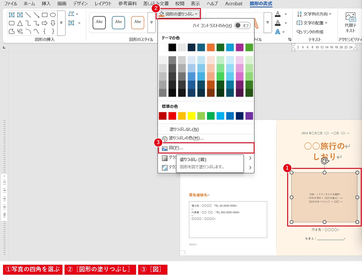Pick the standard red color swatch
Image resolution: width=362 pixels, height=278 pixels.
pos(172,116)
